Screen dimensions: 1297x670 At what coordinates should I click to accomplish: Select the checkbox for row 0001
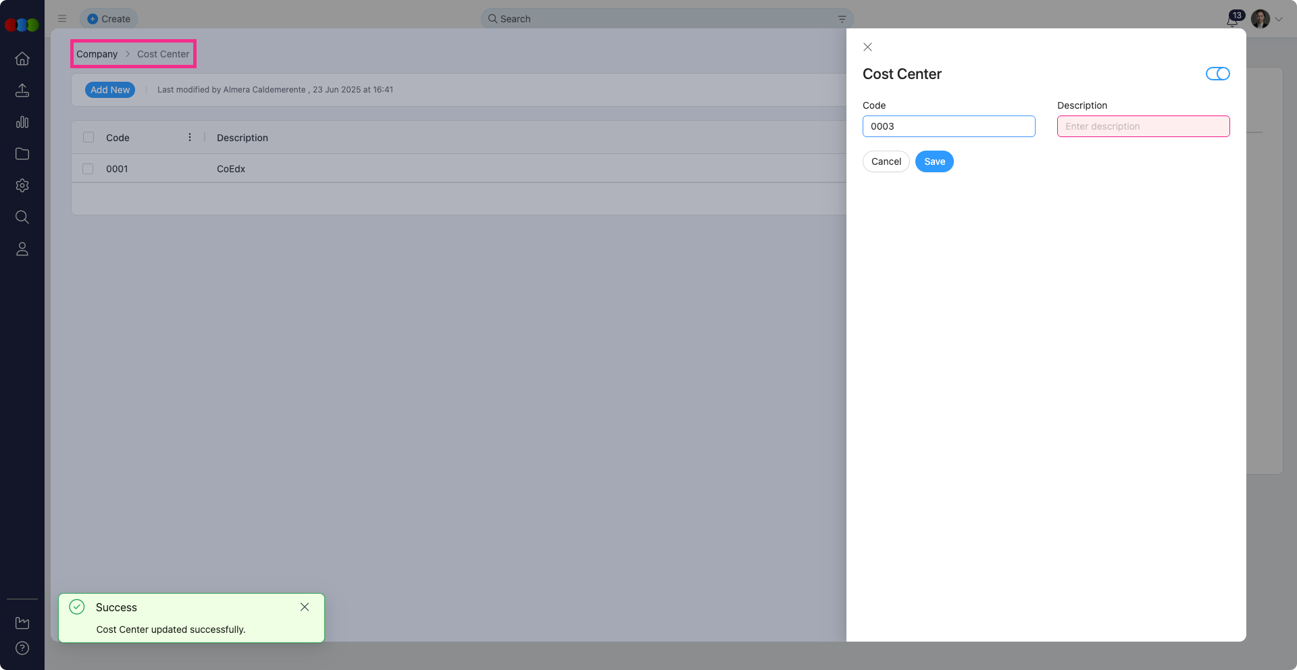pyautogui.click(x=88, y=169)
